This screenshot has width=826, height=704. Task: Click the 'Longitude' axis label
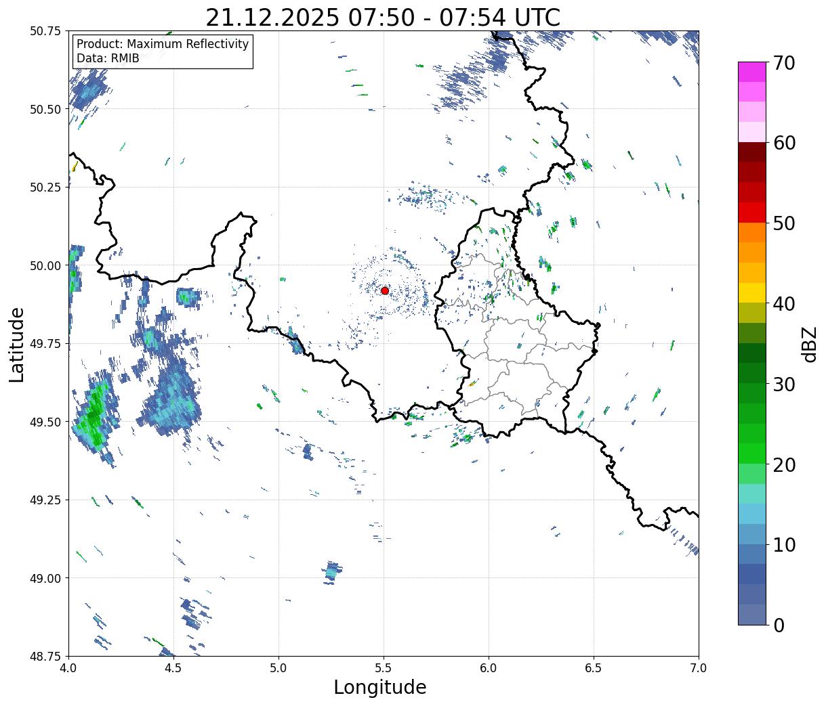pyautogui.click(x=380, y=687)
